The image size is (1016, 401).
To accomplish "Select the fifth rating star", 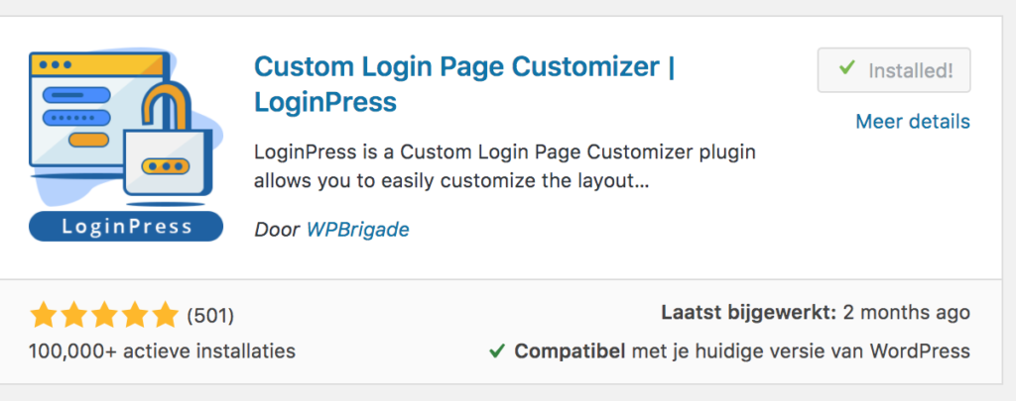I will click(165, 315).
